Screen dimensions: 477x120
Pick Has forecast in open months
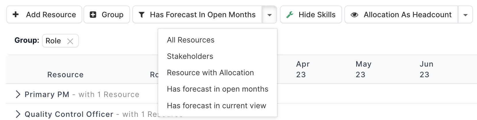tap(217, 89)
